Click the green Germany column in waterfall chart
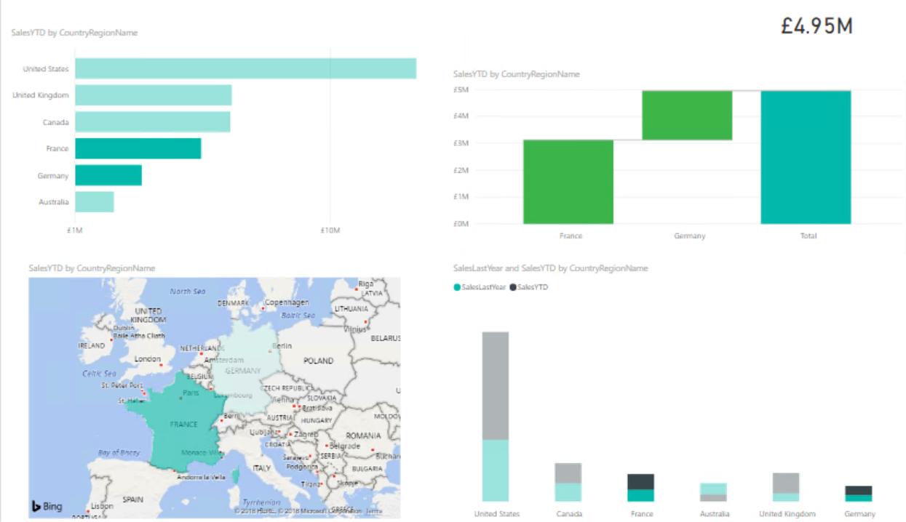Screen dimensions: 906x522 click(687, 115)
